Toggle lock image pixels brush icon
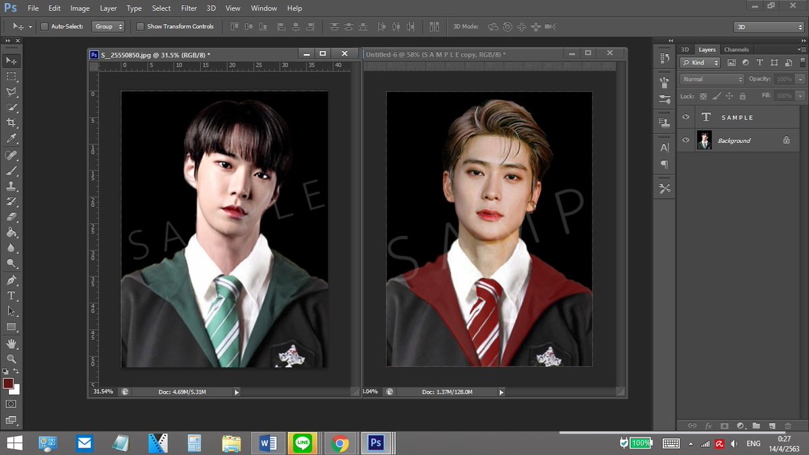The height and width of the screenshot is (455, 809). pyautogui.click(x=717, y=96)
